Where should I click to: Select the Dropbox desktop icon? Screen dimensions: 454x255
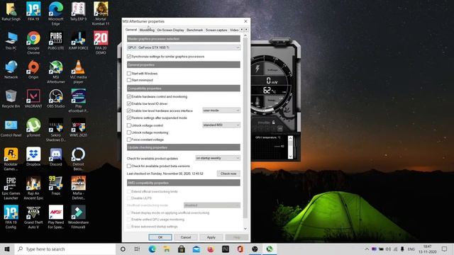(x=33, y=157)
